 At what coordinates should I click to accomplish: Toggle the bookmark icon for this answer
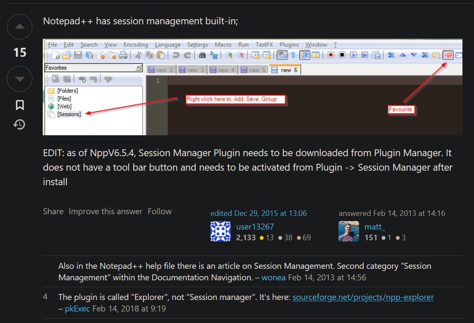[x=20, y=105]
